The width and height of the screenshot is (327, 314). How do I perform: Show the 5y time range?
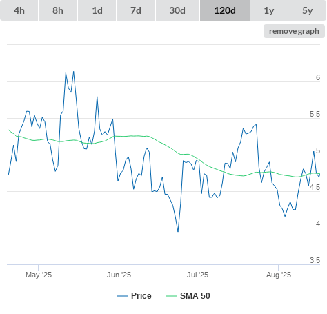click(x=307, y=10)
